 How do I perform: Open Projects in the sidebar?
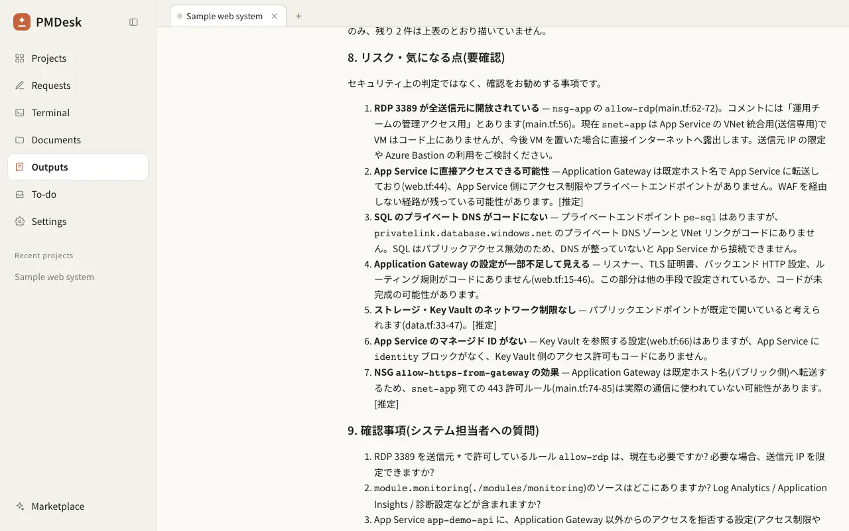coord(78,58)
